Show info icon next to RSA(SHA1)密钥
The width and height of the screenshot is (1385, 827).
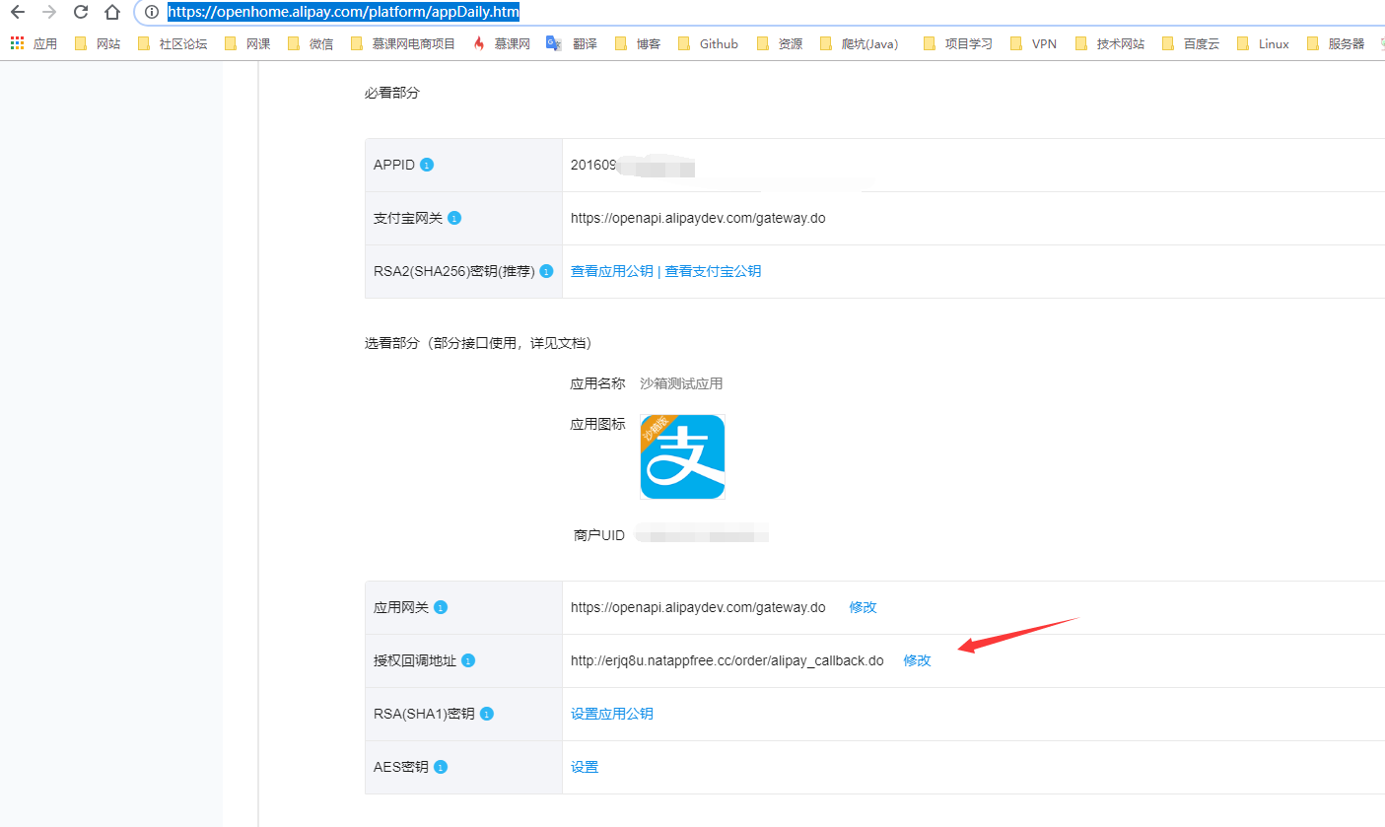click(x=487, y=714)
